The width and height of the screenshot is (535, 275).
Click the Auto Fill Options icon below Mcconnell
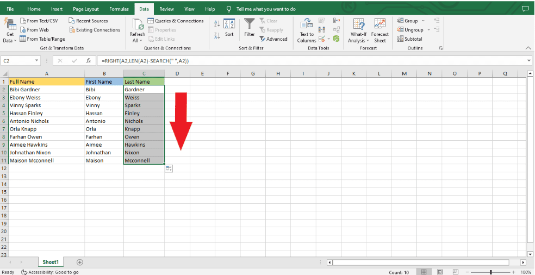pyautogui.click(x=169, y=168)
